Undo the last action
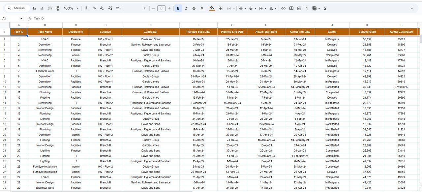The image size is (422, 192). [x=34, y=8]
